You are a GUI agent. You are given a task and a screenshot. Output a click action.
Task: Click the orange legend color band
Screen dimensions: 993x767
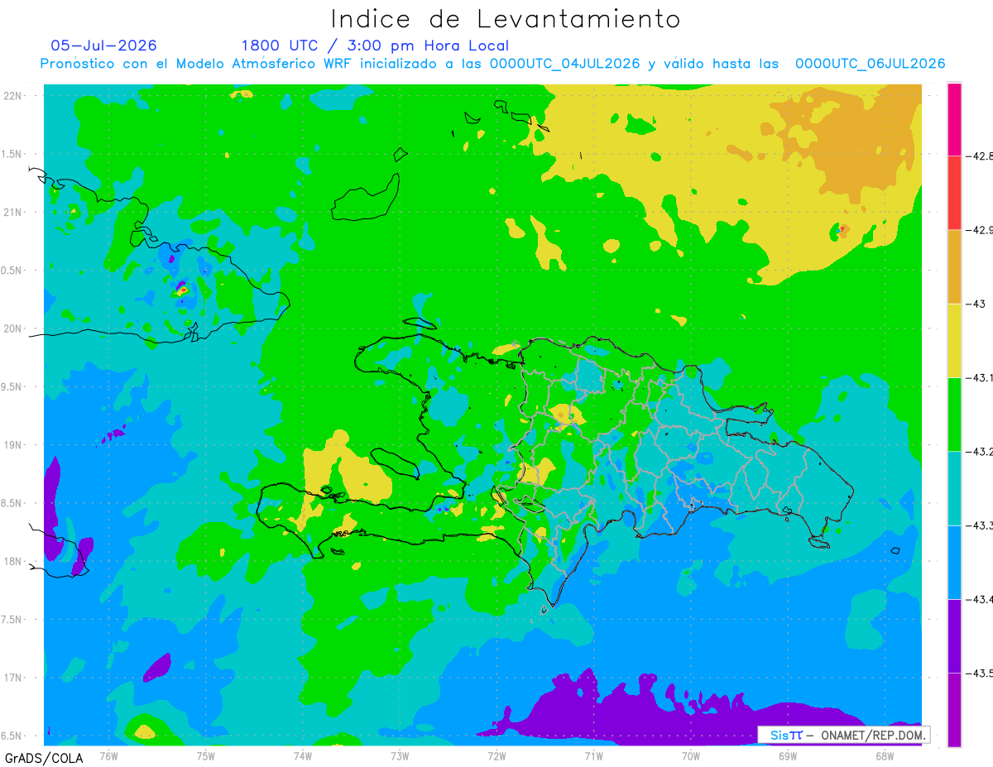tap(954, 266)
